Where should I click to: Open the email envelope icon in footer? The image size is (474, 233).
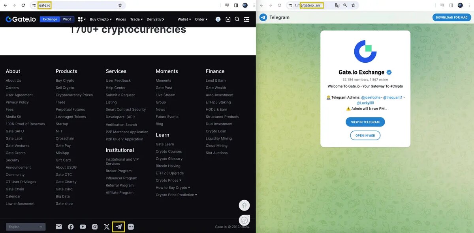point(58,227)
